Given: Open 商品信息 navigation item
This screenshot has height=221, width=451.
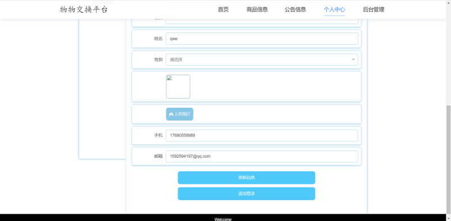Looking at the screenshot, I should 257,10.
